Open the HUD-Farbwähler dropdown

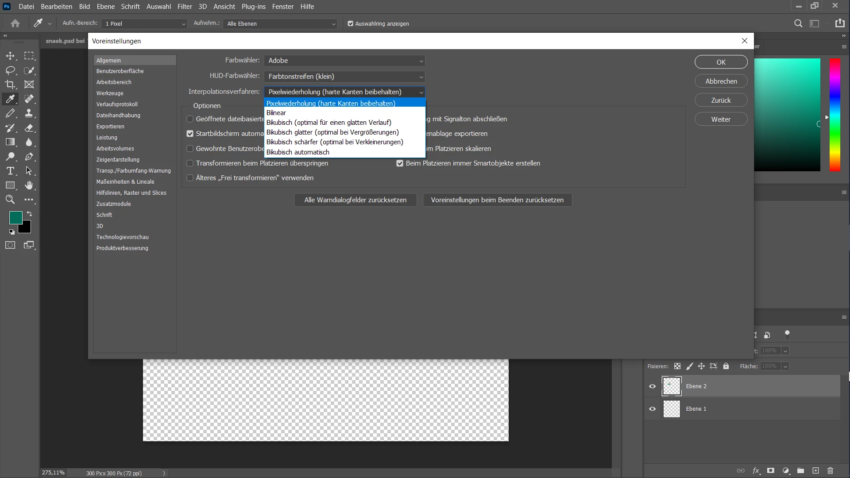tap(344, 77)
